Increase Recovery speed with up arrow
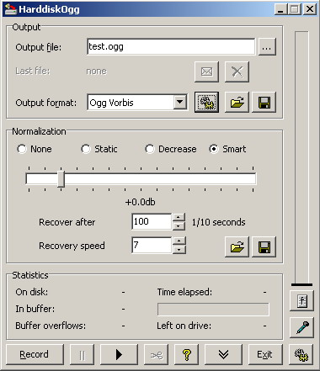Viewport: 320px width, 371px height. click(x=179, y=241)
